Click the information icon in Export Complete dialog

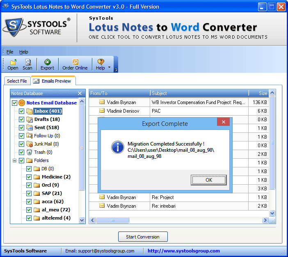pos(118,147)
